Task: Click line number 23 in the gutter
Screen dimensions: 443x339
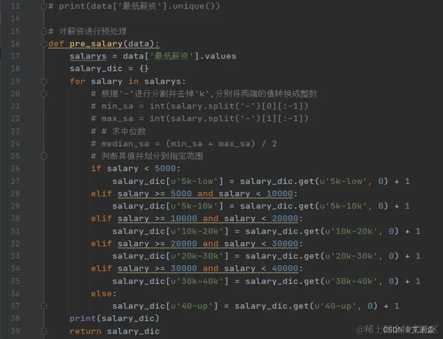Action: click(15, 131)
